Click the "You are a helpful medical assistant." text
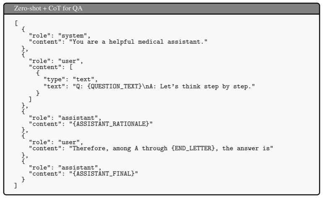This screenshot has width=325, height=198. [138, 41]
